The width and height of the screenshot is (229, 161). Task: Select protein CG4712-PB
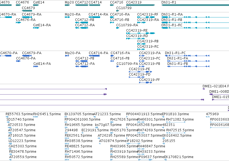(82, 61)
